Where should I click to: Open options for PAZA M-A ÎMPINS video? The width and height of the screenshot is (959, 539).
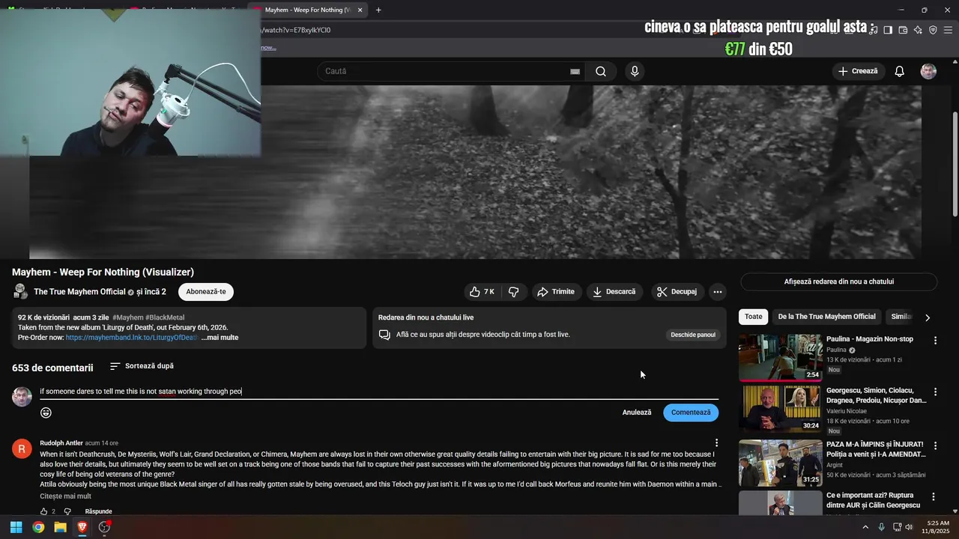coord(935,445)
